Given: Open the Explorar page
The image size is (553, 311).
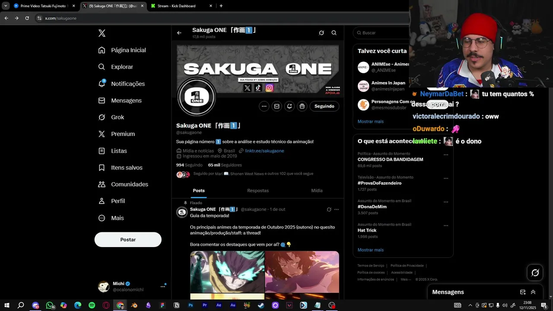Looking at the screenshot, I should (116, 67).
